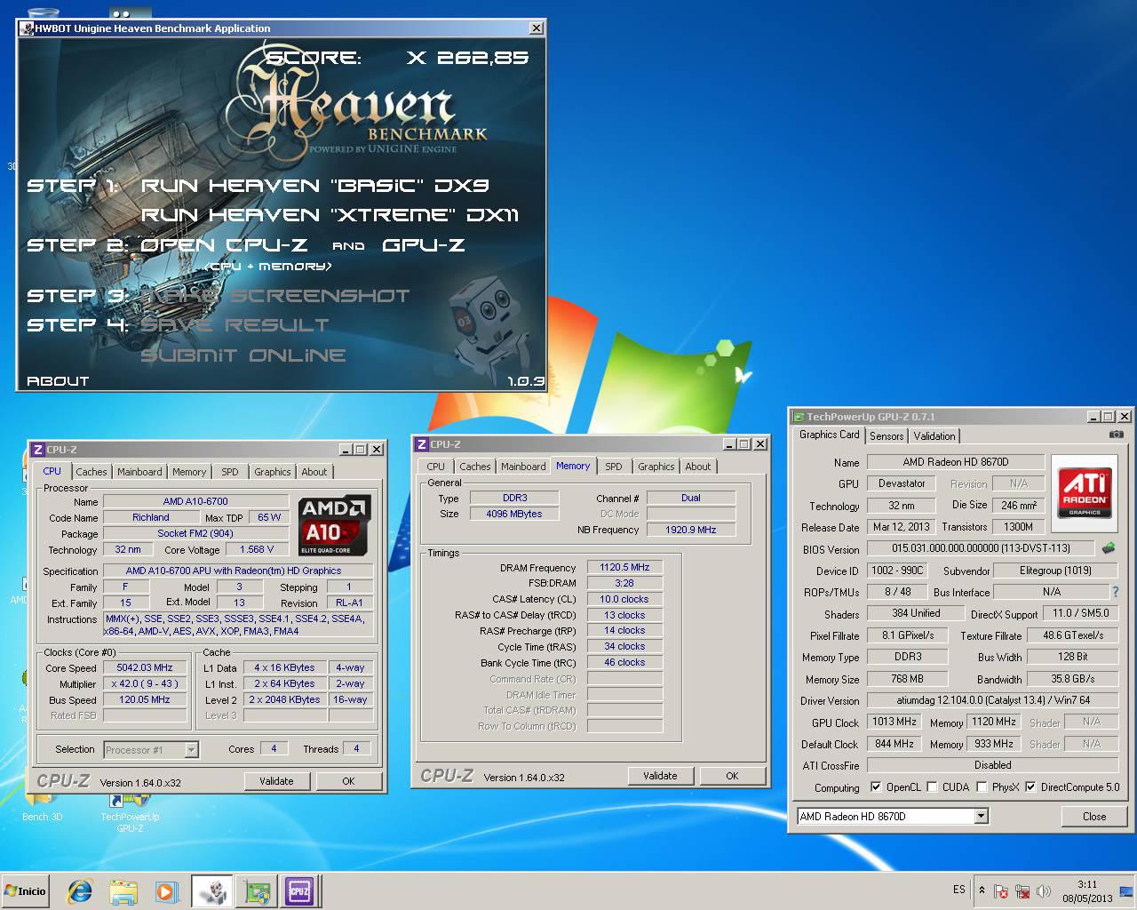Click the BIOS save chip icon in GPU-Z
The width and height of the screenshot is (1137, 910).
[x=1109, y=548]
